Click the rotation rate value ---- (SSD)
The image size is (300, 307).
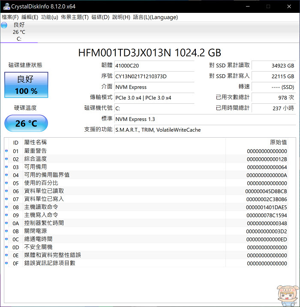tap(273, 87)
